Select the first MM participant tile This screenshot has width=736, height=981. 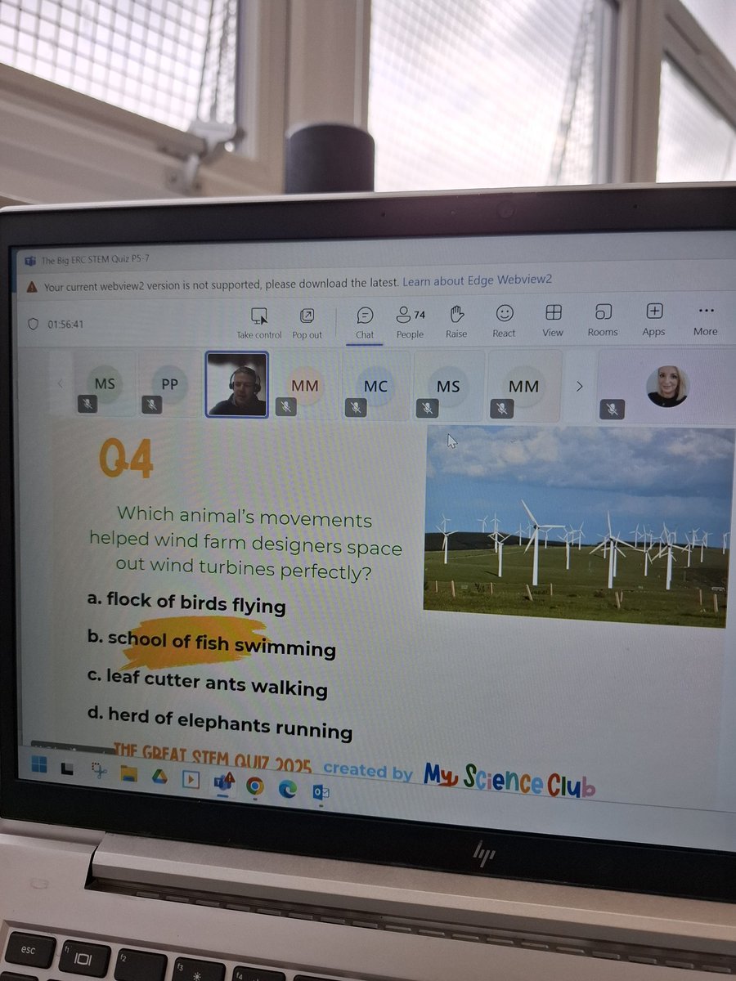304,385
